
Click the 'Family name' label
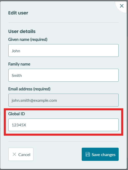click(19, 64)
